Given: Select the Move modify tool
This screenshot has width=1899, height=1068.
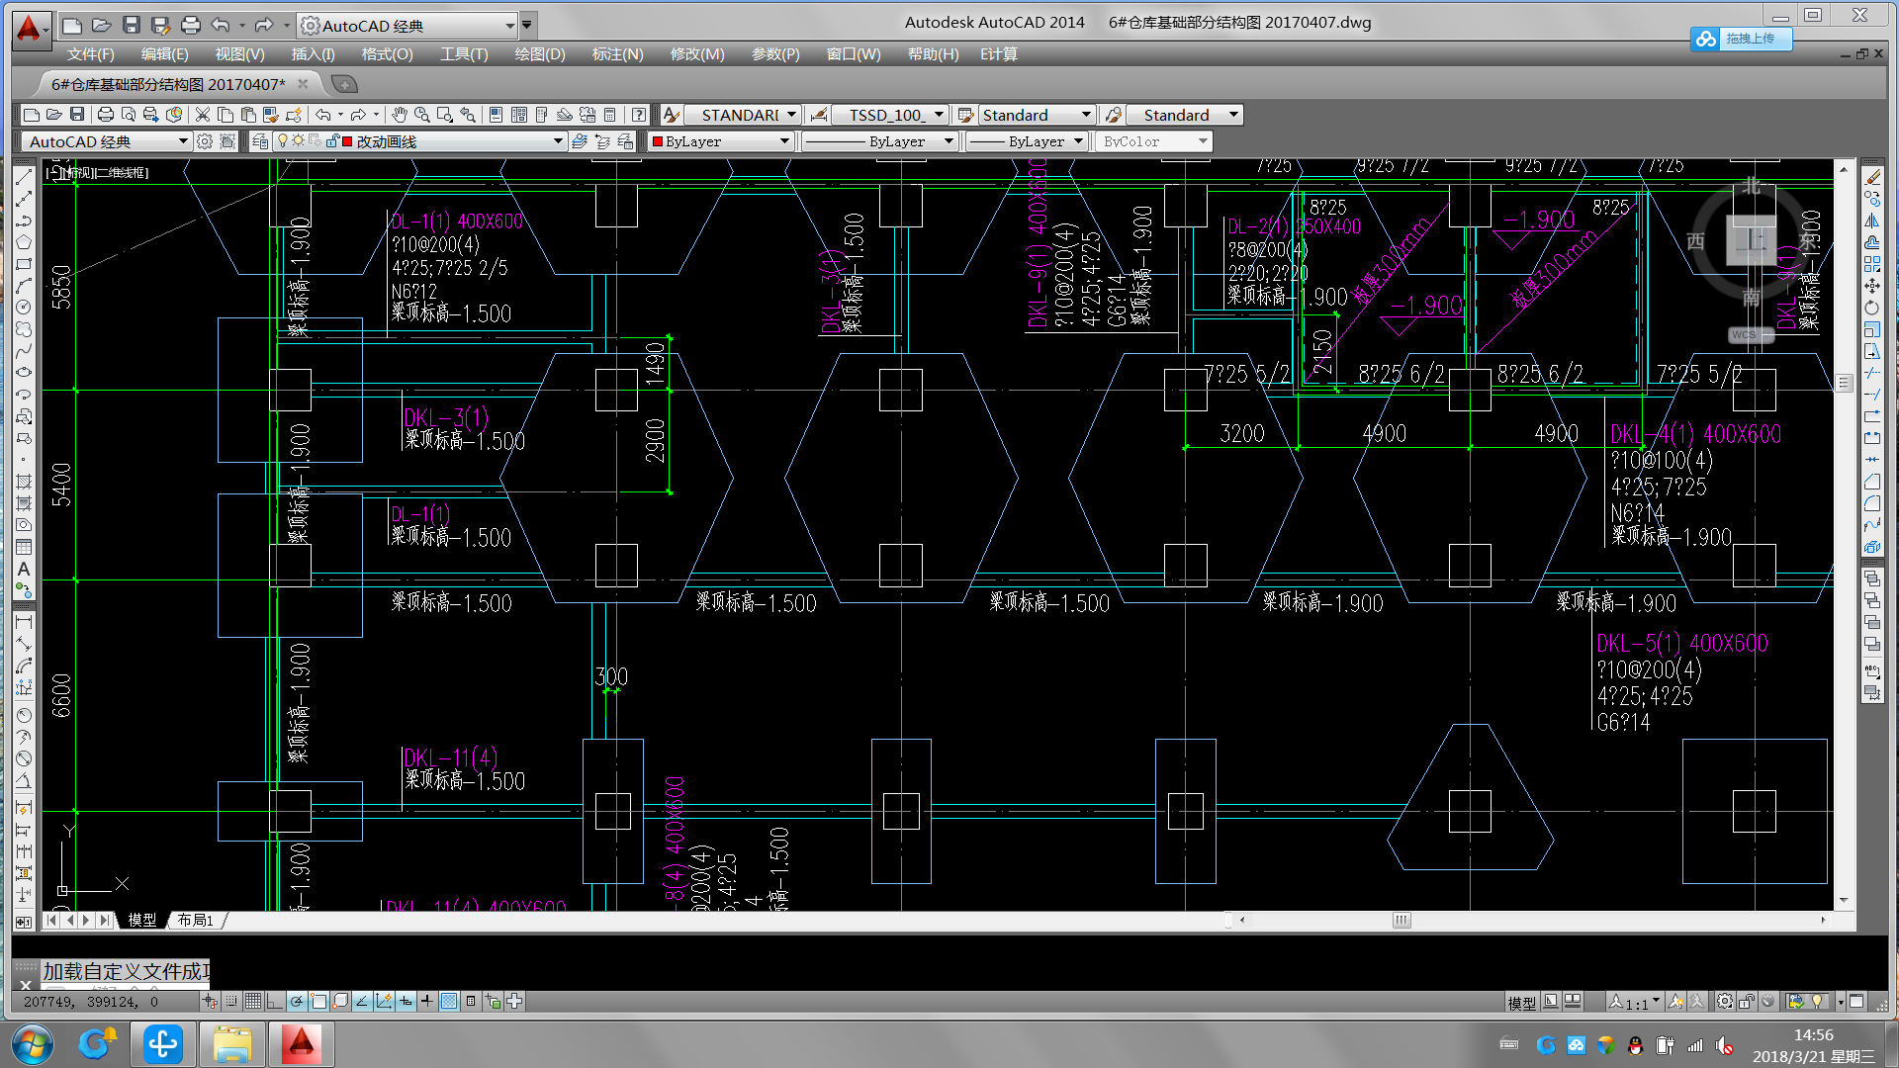Looking at the screenshot, I should [x=1872, y=286].
